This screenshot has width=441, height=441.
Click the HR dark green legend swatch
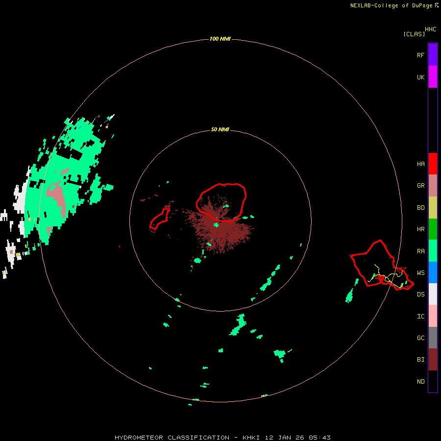[x=433, y=229]
